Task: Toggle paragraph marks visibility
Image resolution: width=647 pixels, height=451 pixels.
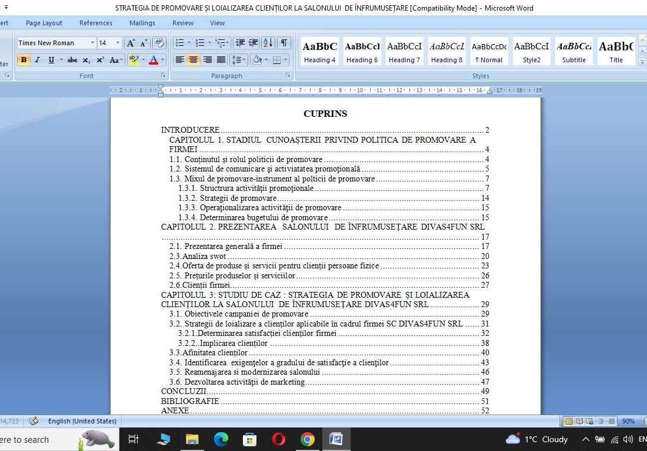Action: point(283,42)
